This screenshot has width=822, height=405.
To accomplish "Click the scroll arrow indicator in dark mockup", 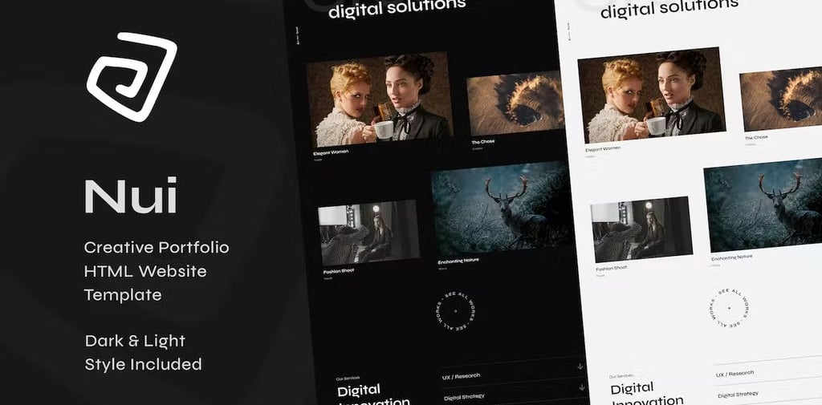I will (298, 35).
